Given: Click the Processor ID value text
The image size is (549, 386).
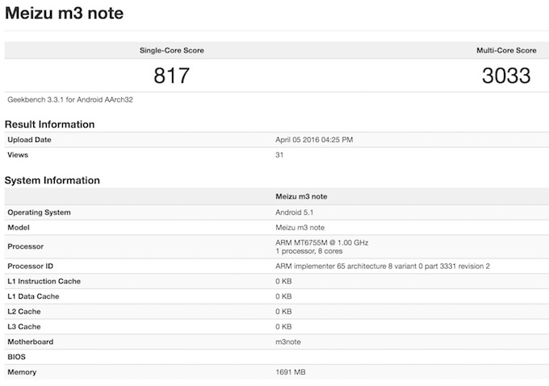Looking at the screenshot, I should point(382,266).
